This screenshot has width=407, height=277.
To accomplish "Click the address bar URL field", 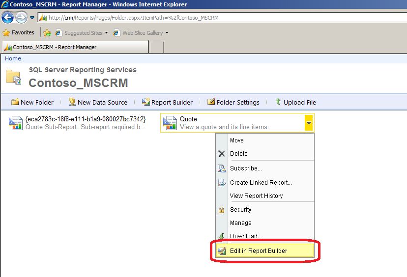I will 222,18.
